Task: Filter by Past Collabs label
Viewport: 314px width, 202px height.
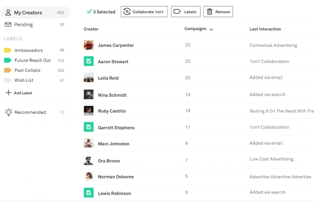Action: tap(35, 70)
